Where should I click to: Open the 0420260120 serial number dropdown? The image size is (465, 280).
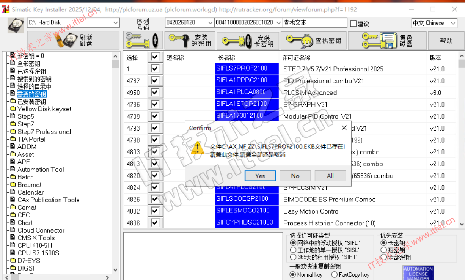(x=210, y=23)
